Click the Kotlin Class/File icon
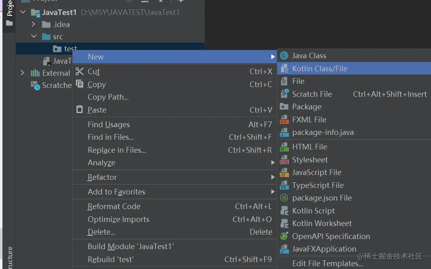The image size is (431, 269). pyautogui.click(x=284, y=68)
